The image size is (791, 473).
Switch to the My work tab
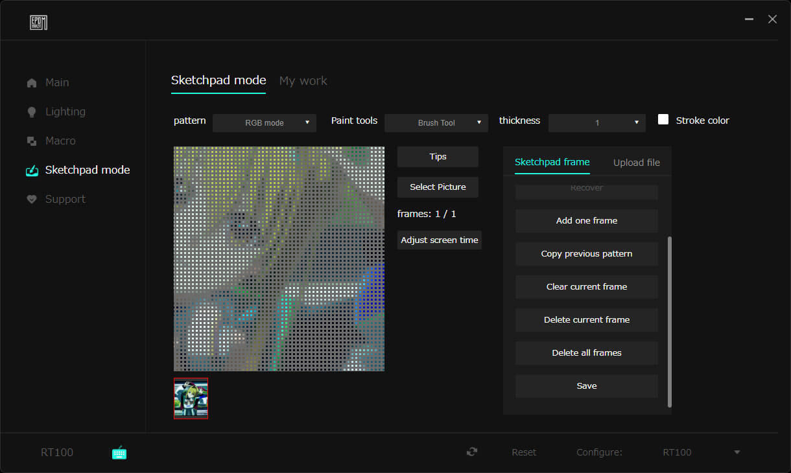(x=303, y=81)
